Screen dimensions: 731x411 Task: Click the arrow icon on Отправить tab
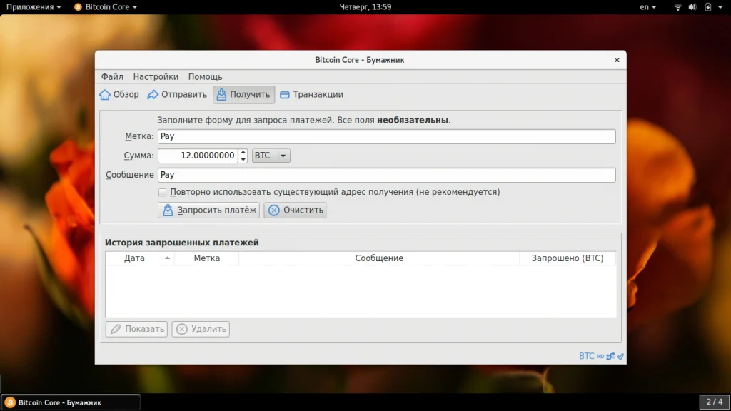tap(153, 95)
